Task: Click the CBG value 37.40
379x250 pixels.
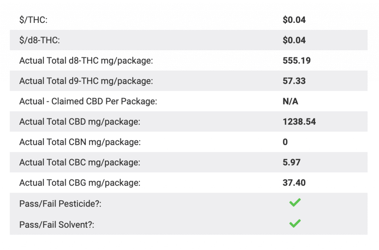Action: tap(294, 183)
